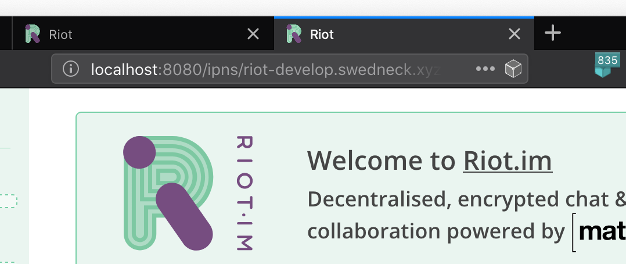Viewport: 626px width, 264px height.
Task: Switch to the first Riot tab
Action: click(x=143, y=34)
